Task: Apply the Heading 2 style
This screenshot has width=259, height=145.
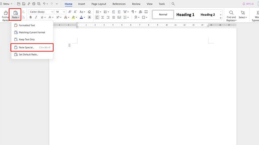Action: 208,15
